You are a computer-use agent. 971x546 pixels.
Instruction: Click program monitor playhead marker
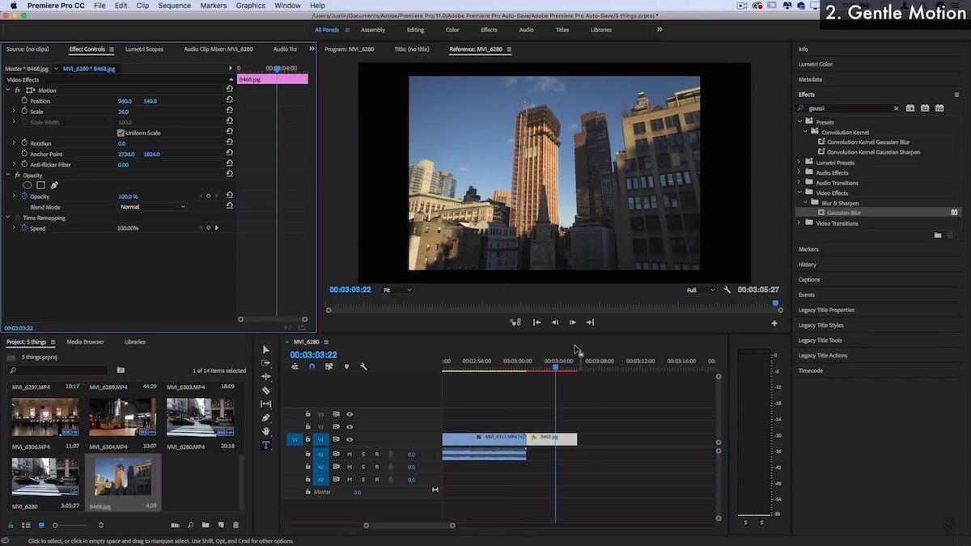776,304
